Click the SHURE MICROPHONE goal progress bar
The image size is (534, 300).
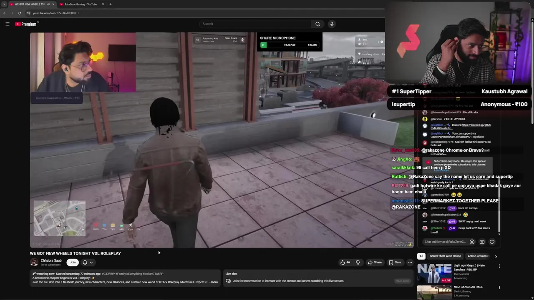click(289, 45)
